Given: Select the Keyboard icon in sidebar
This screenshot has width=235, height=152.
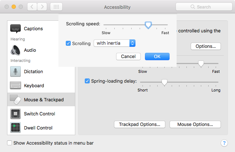Looking at the screenshot, I should pyautogui.click(x=15, y=85).
